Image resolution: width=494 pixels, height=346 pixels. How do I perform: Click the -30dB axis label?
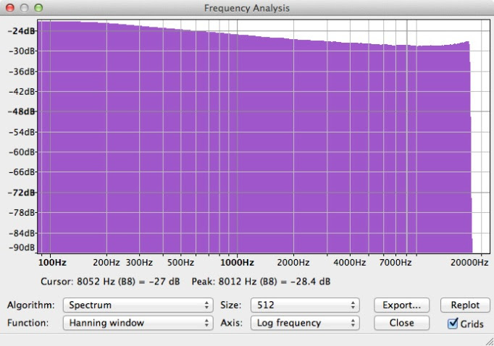22,51
